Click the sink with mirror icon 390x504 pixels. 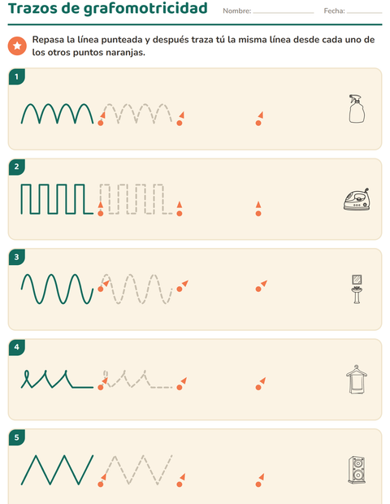pyautogui.click(x=357, y=289)
